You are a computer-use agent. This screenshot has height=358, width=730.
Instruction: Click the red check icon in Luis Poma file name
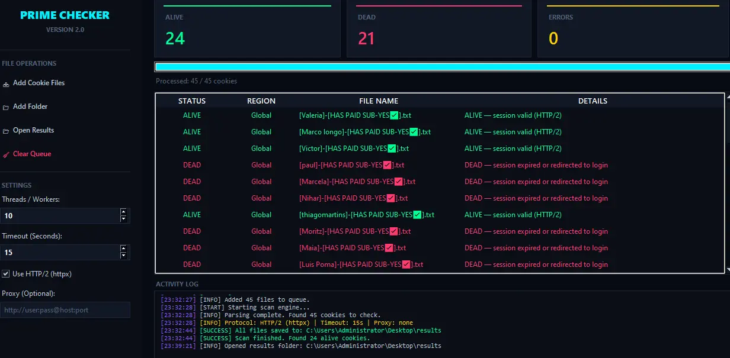coord(406,265)
